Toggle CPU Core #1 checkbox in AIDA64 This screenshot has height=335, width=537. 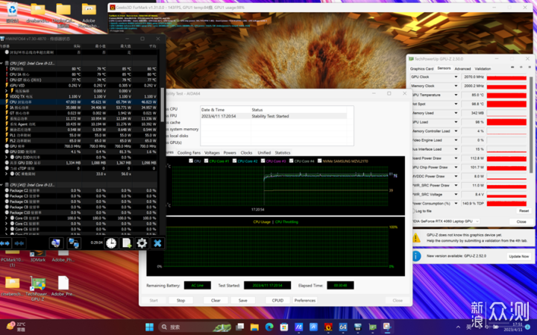pyautogui.click(x=206, y=160)
